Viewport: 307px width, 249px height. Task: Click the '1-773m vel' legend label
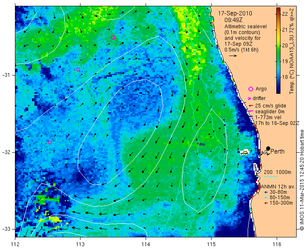click(268, 117)
